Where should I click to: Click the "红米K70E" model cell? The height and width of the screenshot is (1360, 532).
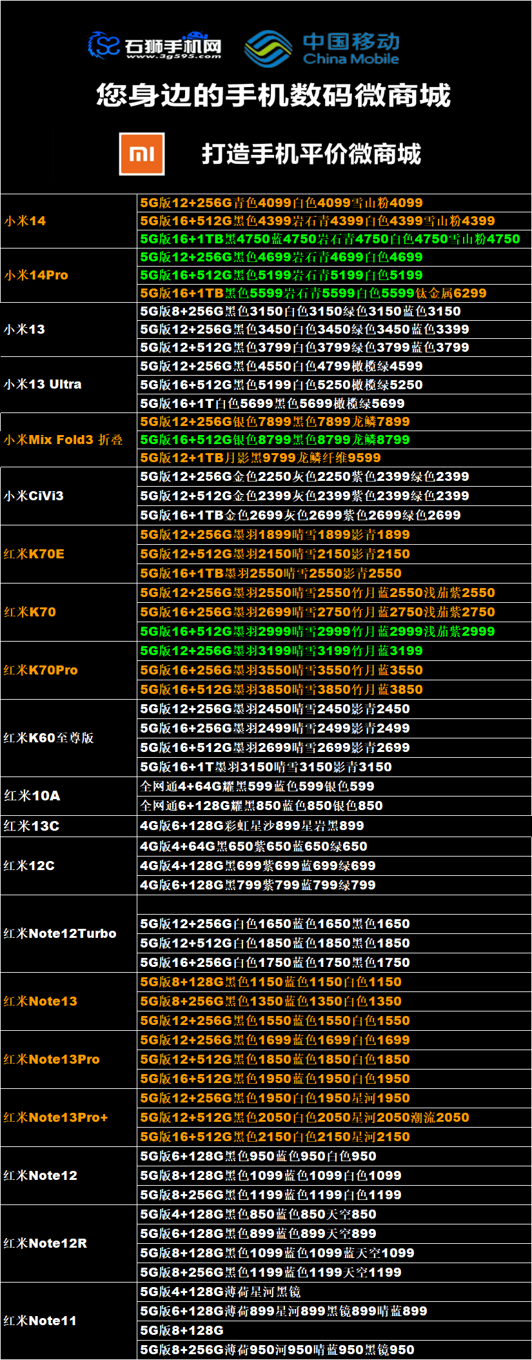tap(68, 554)
